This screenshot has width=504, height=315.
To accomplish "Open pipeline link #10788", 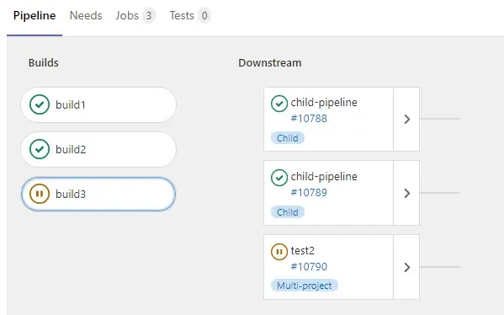I will (309, 119).
